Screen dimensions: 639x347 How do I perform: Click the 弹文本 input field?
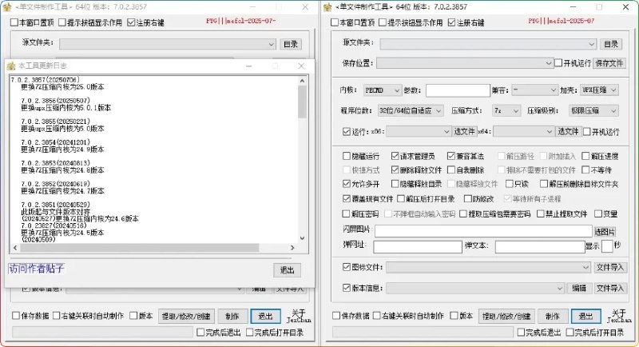pos(540,247)
